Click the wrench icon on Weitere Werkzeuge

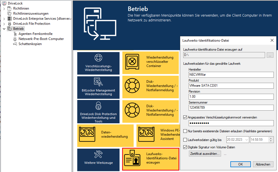click(x=98, y=154)
